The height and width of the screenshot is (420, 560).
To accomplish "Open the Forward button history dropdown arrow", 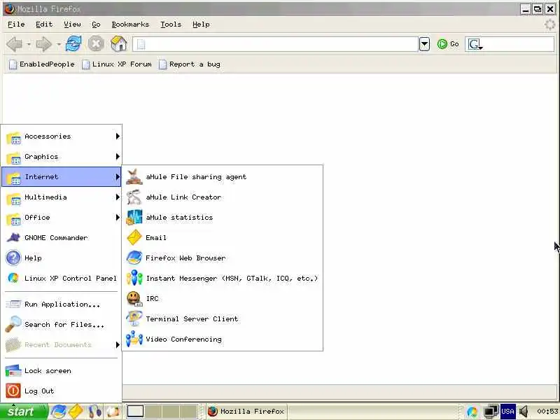I will coord(58,44).
